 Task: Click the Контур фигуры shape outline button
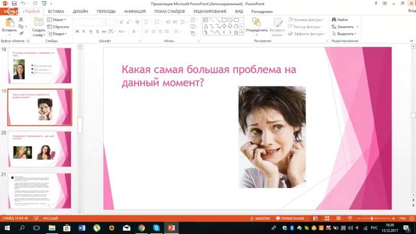coord(305,27)
